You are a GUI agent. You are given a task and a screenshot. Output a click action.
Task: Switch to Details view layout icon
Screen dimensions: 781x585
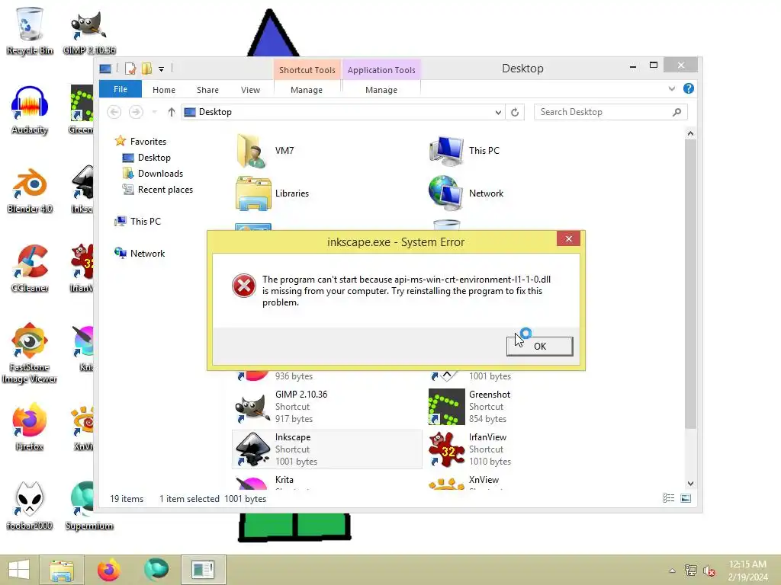pos(668,498)
